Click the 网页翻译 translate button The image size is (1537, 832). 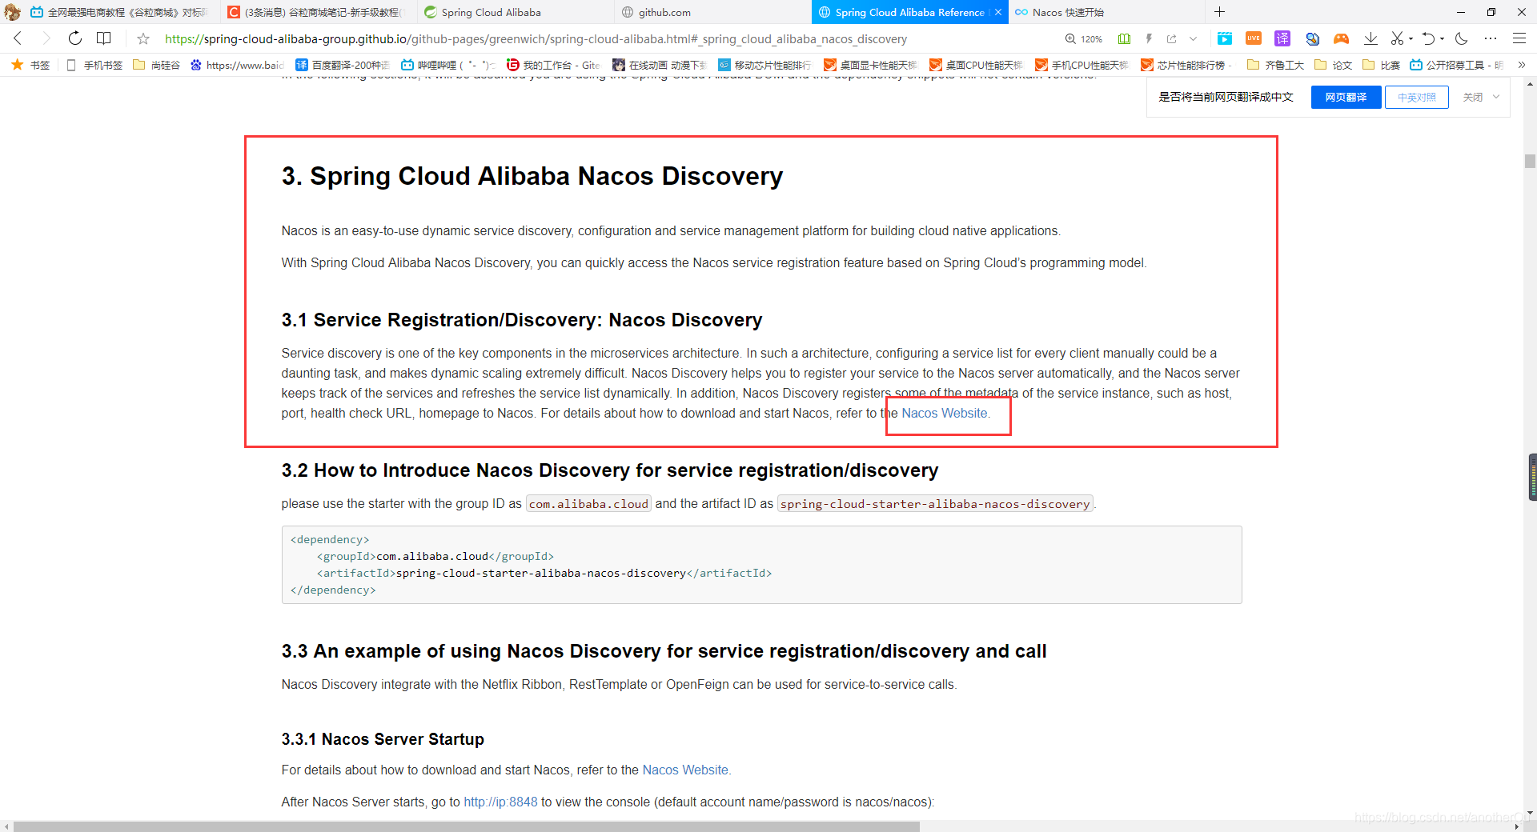(1346, 97)
